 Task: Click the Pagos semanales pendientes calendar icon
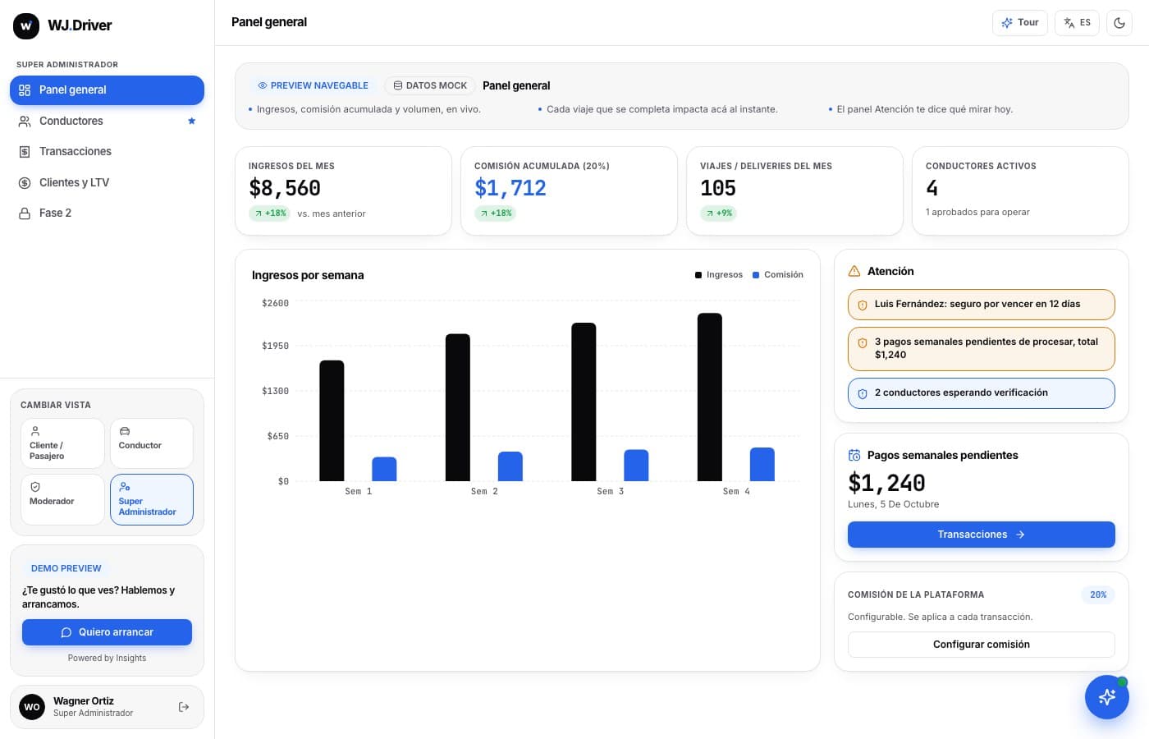(854, 455)
